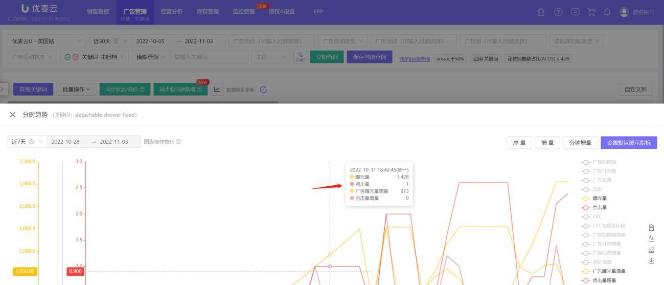Go to 经营分析 nav tab
This screenshot has height=285, width=664.
[x=171, y=11]
